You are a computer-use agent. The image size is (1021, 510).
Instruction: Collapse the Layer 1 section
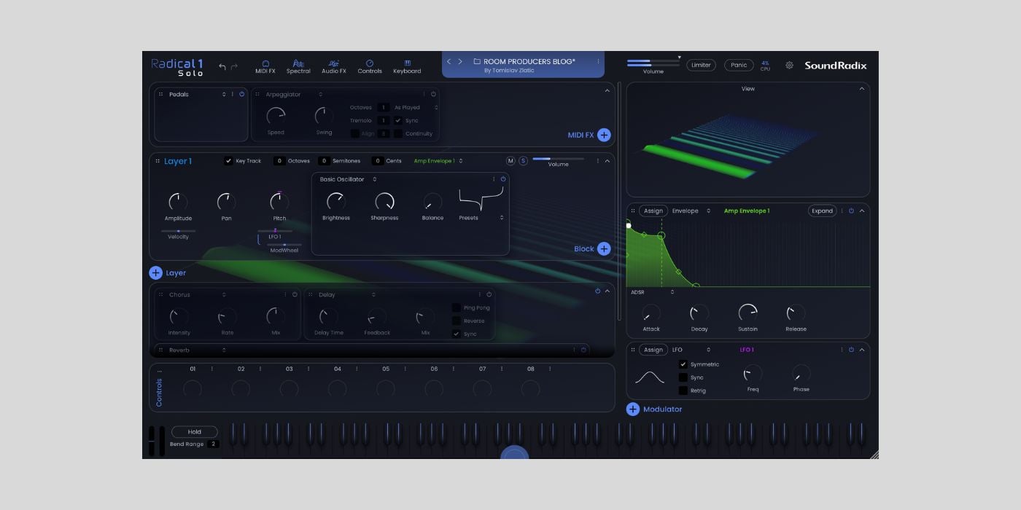607,161
